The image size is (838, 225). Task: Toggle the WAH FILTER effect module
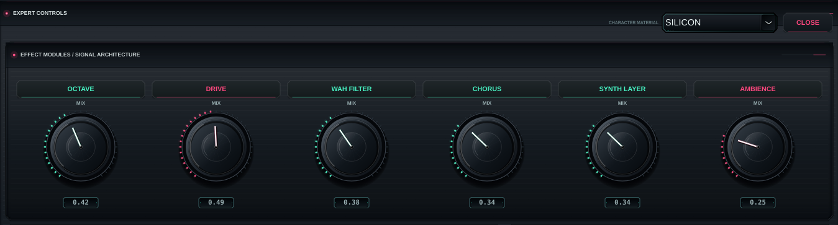[352, 89]
